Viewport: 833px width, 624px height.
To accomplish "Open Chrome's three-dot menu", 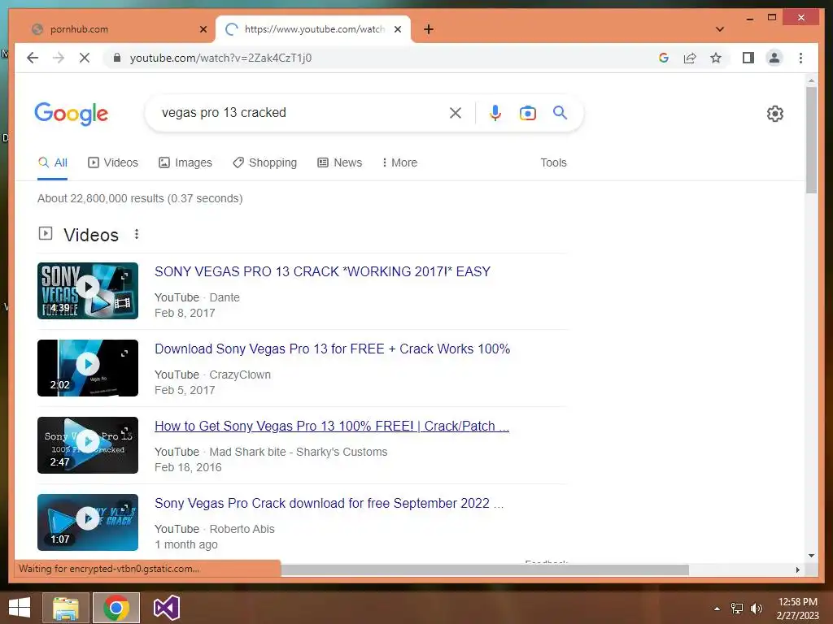I will coord(800,58).
